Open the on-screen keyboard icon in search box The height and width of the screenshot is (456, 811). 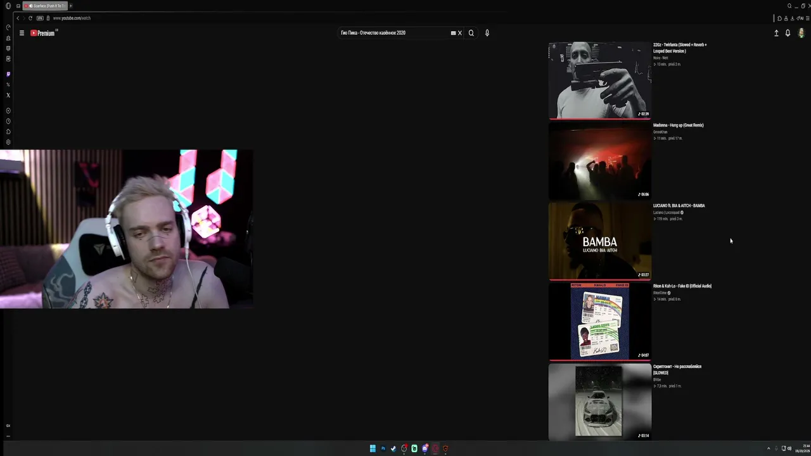pyautogui.click(x=453, y=33)
